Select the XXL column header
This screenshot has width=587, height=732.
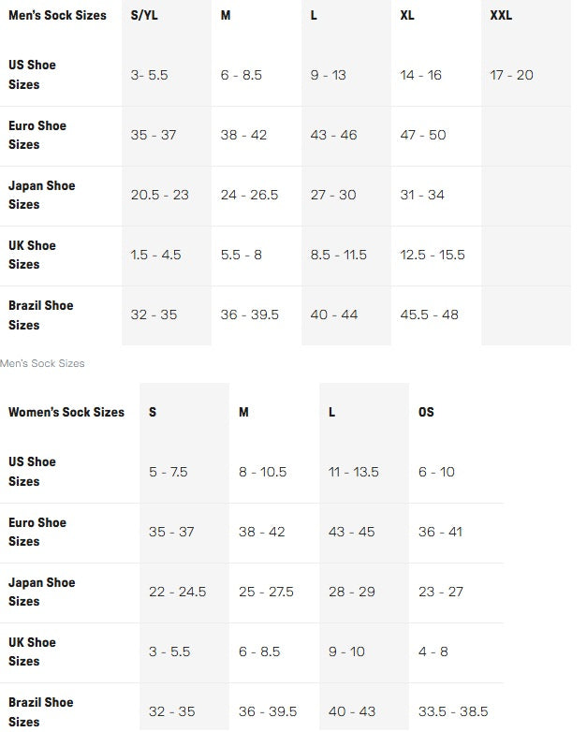501,16
